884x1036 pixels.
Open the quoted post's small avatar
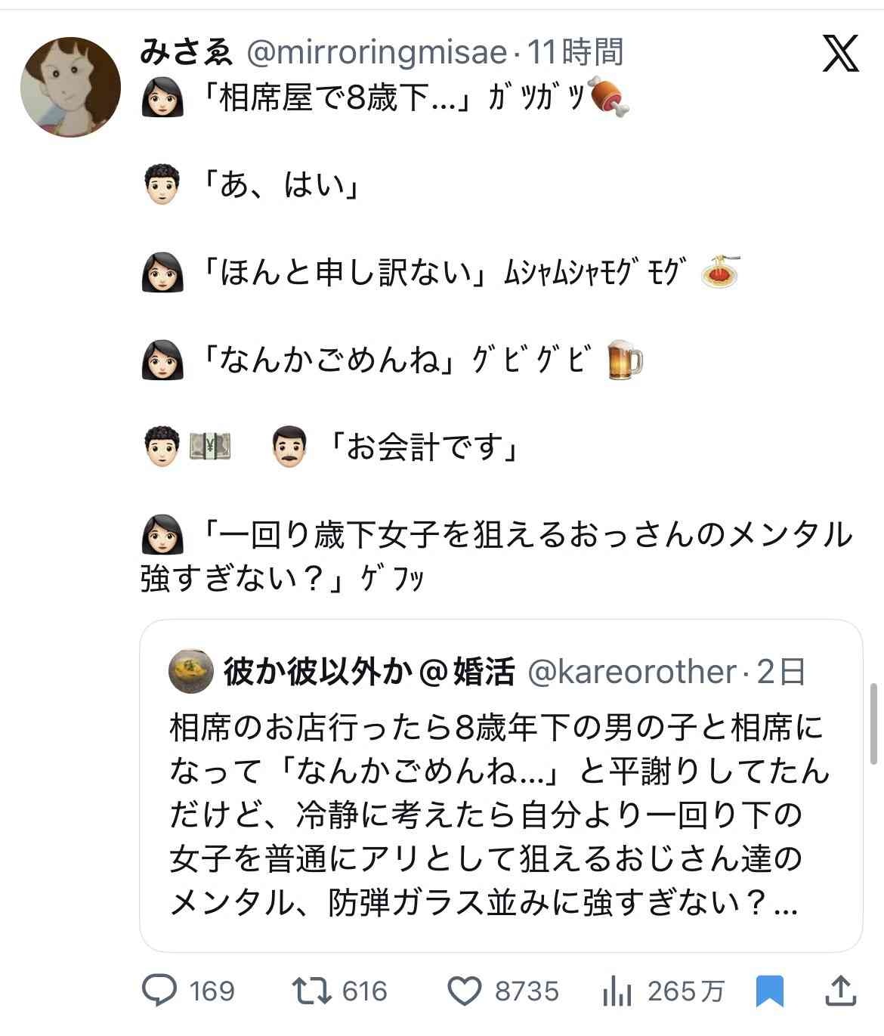click(x=191, y=671)
